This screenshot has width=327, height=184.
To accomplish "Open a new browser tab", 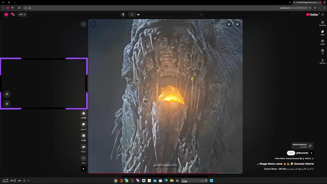I will [290, 2].
